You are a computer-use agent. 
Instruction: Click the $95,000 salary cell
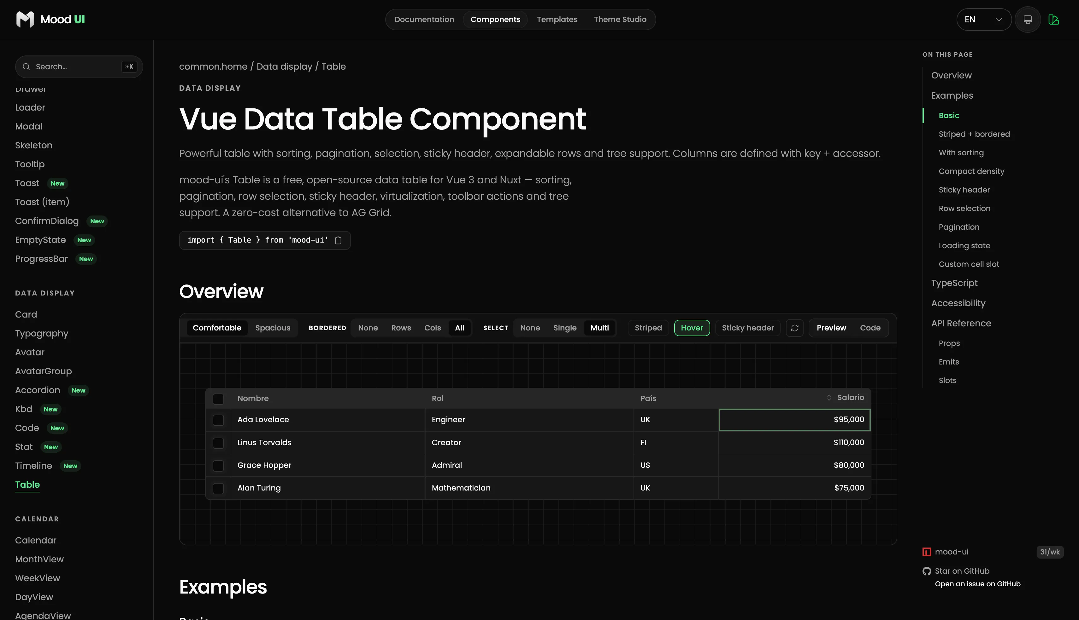click(x=794, y=420)
